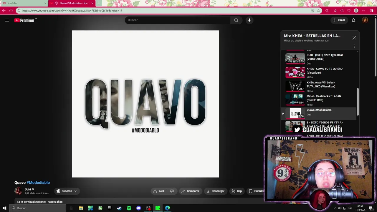Follow the #Mododiablo hashtag link in title
Image resolution: width=377 pixels, height=212 pixels.
[x=38, y=183]
